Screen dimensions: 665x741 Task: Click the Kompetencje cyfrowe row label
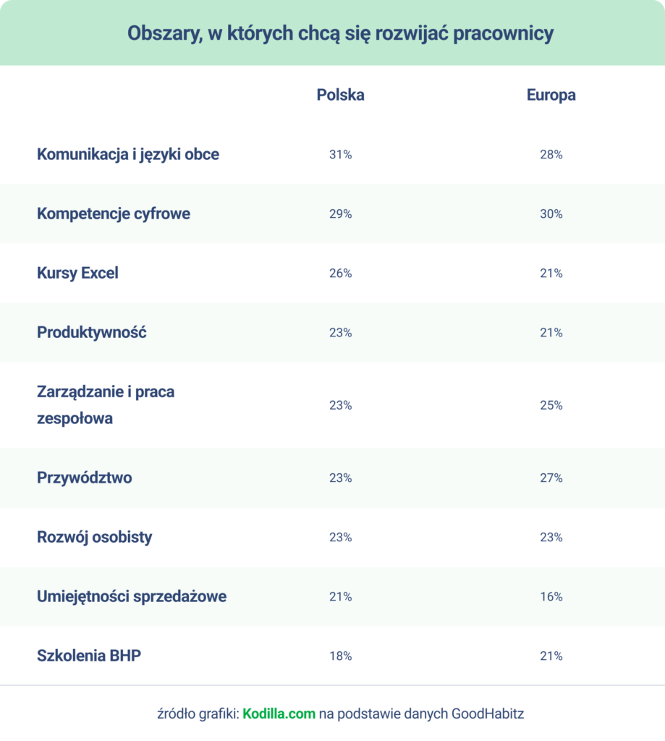[114, 213]
